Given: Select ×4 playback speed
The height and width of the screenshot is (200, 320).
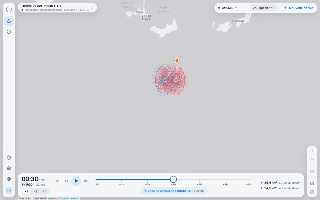Looking at the screenshot, I should point(44,191).
